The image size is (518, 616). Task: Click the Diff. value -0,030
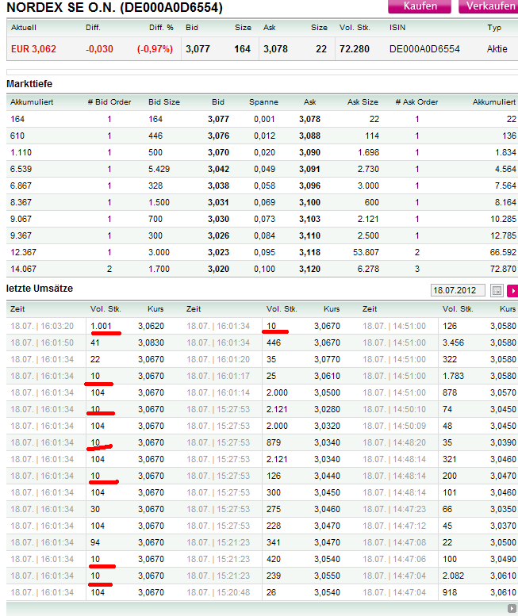[99, 49]
